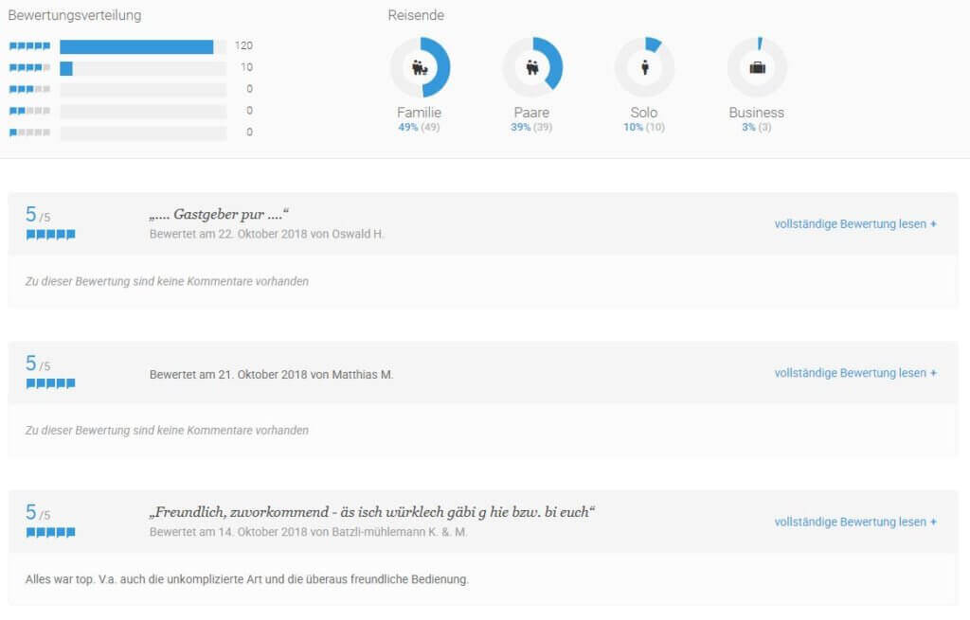Screen dimensions: 970x620
Task: Expand full review by Matthias M.
Action: [855, 373]
